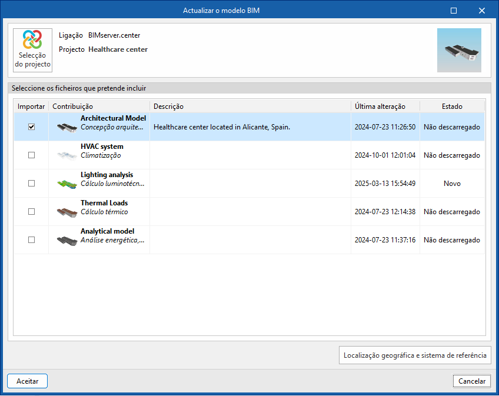
Task: Click the HVAC system model icon
Action: [x=67, y=155]
